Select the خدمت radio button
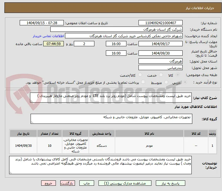The width and height of the screenshot is (222, 191). (161, 75)
